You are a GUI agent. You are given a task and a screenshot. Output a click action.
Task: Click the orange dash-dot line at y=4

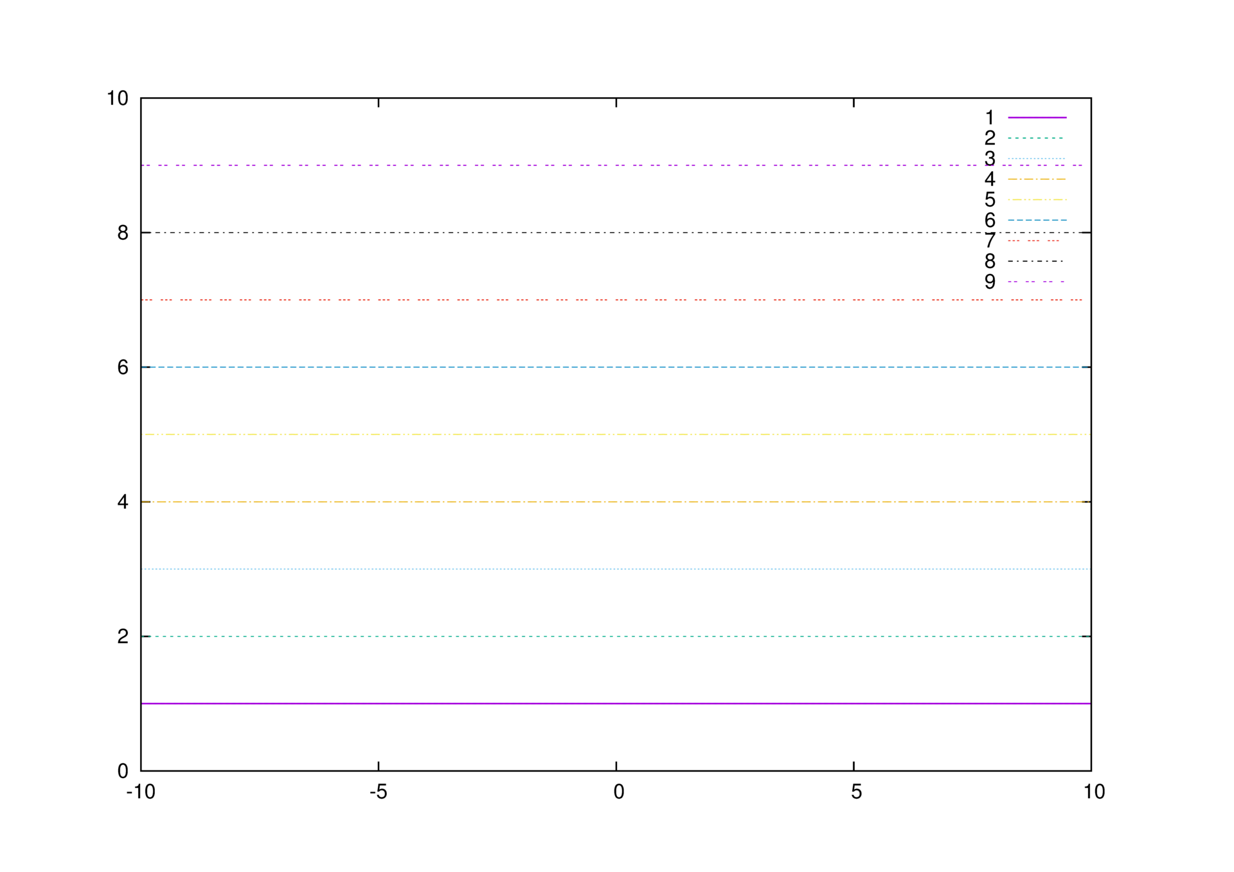[616, 502]
